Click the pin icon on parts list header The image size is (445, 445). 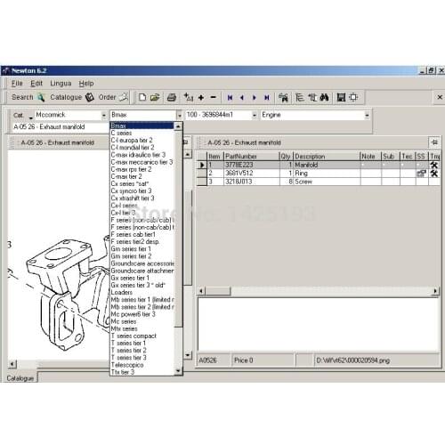[x=434, y=142]
